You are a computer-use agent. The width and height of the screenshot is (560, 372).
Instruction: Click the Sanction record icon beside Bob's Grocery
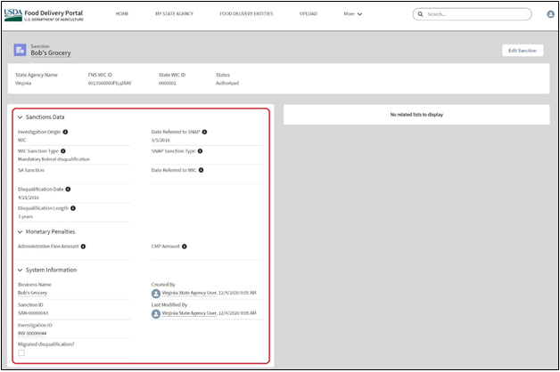[x=20, y=50]
